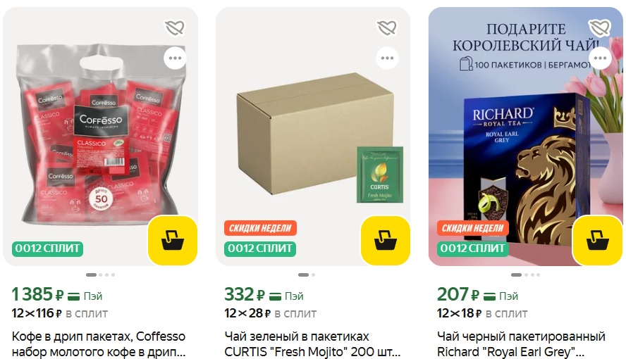Toggle favorite heart on CURTIS tea
626x359 pixels.
[387, 27]
